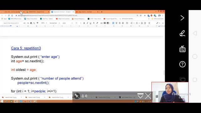Open the first downloaded png in the downloads bar
Image resolution: width=201 pixels, height=113 pixels.
[11, 97]
